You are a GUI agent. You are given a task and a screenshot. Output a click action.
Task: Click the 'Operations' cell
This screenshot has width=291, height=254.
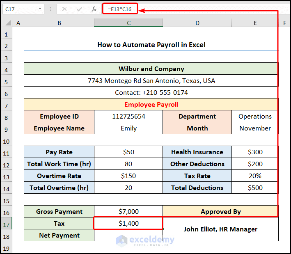pyautogui.click(x=255, y=117)
